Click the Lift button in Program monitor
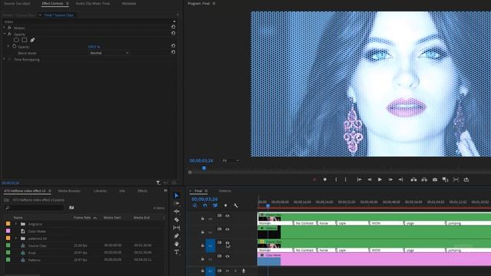The image size is (491, 276). [414, 179]
